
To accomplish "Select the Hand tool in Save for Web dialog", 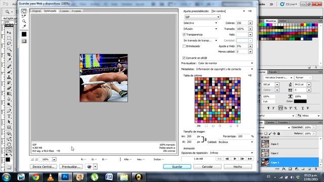I will 24,11.
